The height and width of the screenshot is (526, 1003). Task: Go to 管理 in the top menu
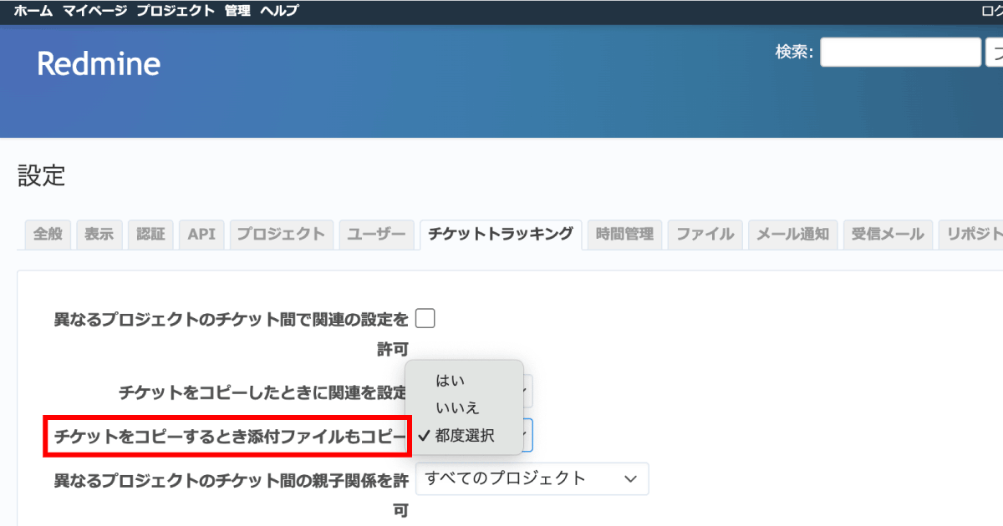tap(237, 11)
